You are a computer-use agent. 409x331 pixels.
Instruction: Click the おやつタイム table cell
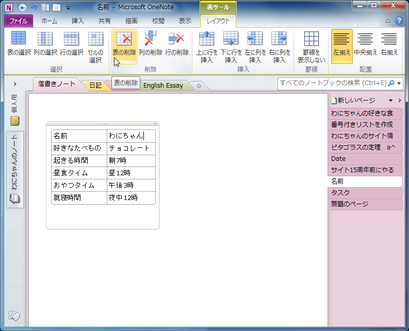click(x=79, y=185)
